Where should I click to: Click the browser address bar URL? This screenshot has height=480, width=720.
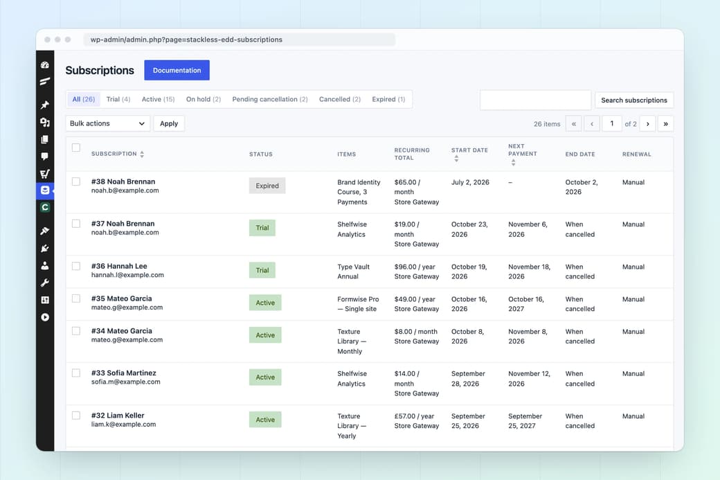point(239,39)
